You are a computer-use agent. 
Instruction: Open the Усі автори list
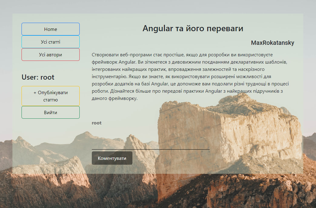click(x=51, y=54)
